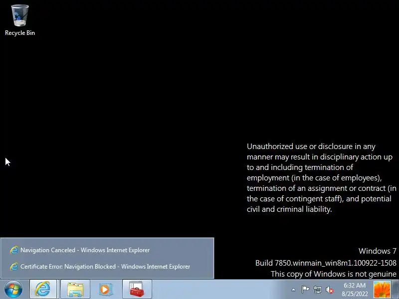Screen dimensions: 399x299
Task: Click the orange flower user tile
Action: point(382,290)
